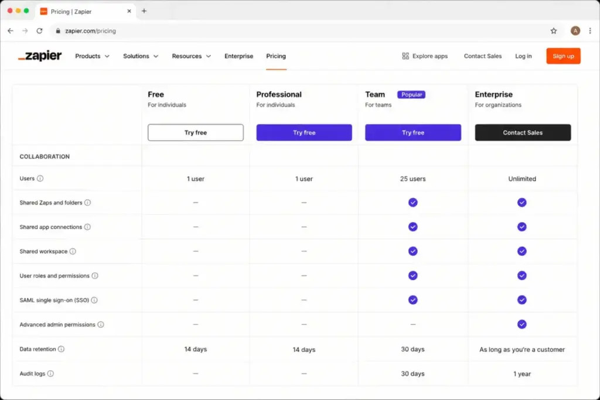
Task: Open the Enterprise nav link
Action: pos(239,56)
